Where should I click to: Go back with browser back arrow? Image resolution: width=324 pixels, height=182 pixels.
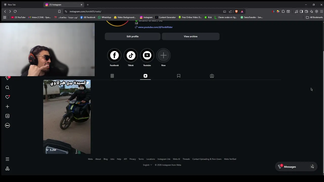(x=5, y=11)
